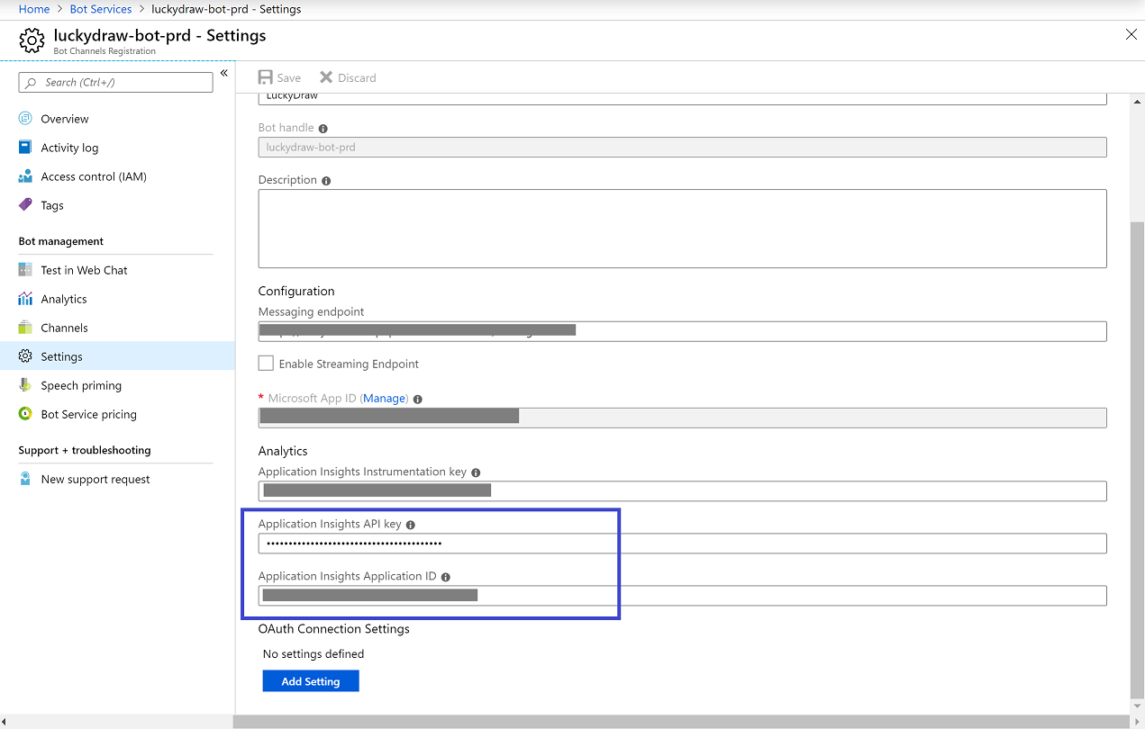Click the 'Support + troubleshooting' section label
The height and width of the screenshot is (729, 1145).
[85, 450]
